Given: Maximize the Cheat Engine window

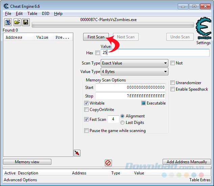Looking at the screenshot, I should [194, 6].
